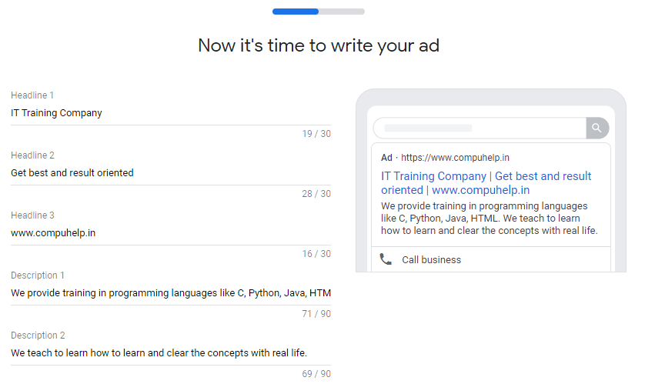Click the 71 / 90 character counter
Image resolution: width=645 pixels, height=384 pixels.
coord(316,314)
